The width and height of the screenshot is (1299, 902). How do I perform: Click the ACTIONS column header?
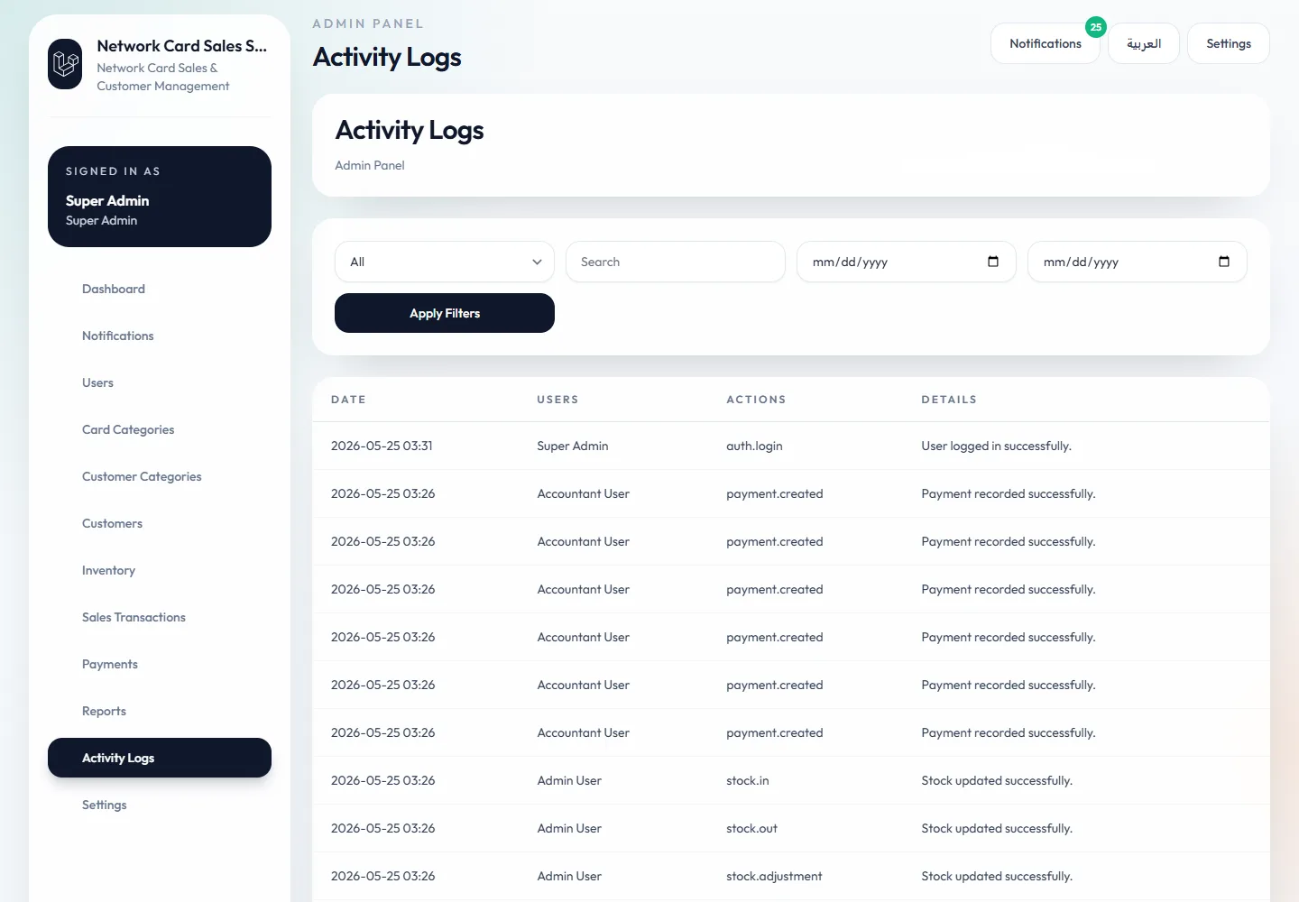point(756,400)
